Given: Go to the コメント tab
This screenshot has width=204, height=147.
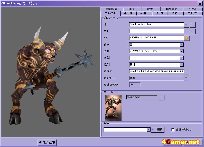Looking at the screenshot, I should pyautogui.click(x=193, y=9).
